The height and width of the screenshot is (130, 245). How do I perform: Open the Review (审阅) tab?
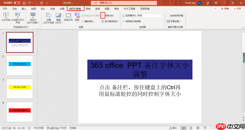click(98, 9)
